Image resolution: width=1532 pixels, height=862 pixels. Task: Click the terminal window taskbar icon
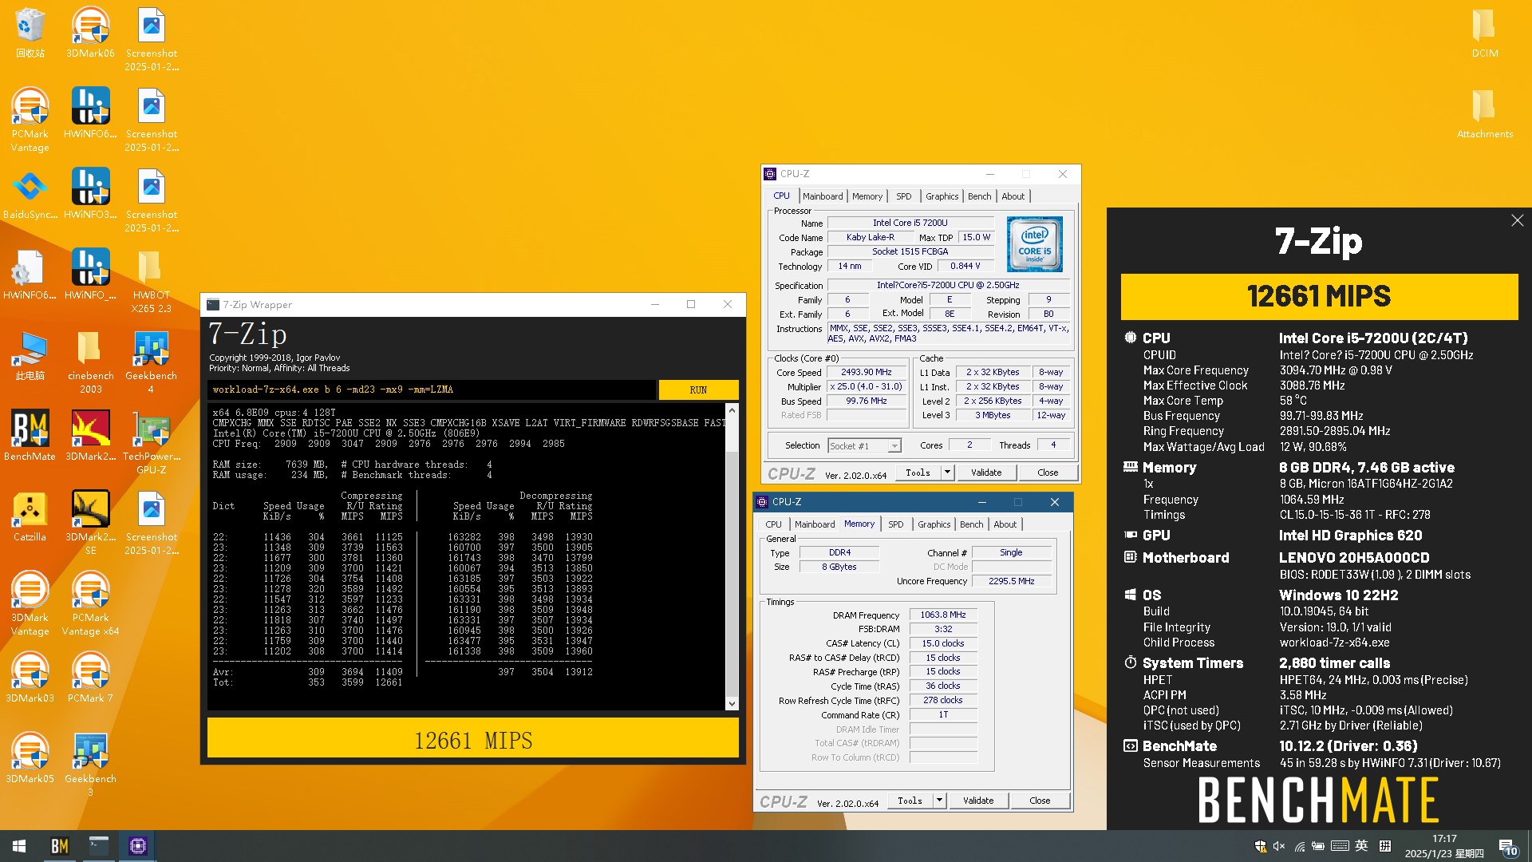[98, 846]
